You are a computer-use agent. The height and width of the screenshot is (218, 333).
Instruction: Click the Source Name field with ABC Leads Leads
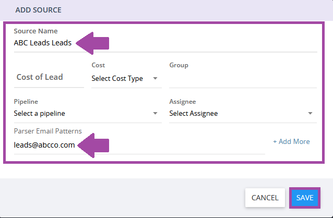click(x=165, y=43)
